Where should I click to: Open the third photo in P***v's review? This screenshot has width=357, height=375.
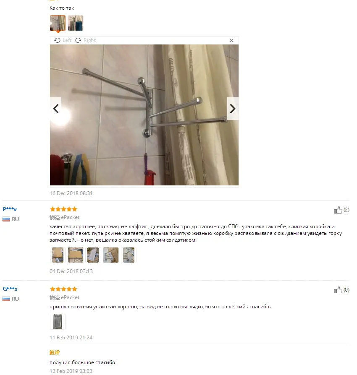click(93, 255)
